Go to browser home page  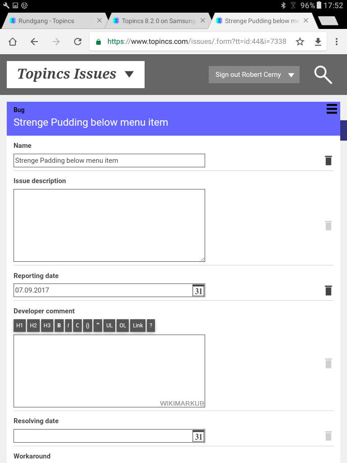(13, 42)
